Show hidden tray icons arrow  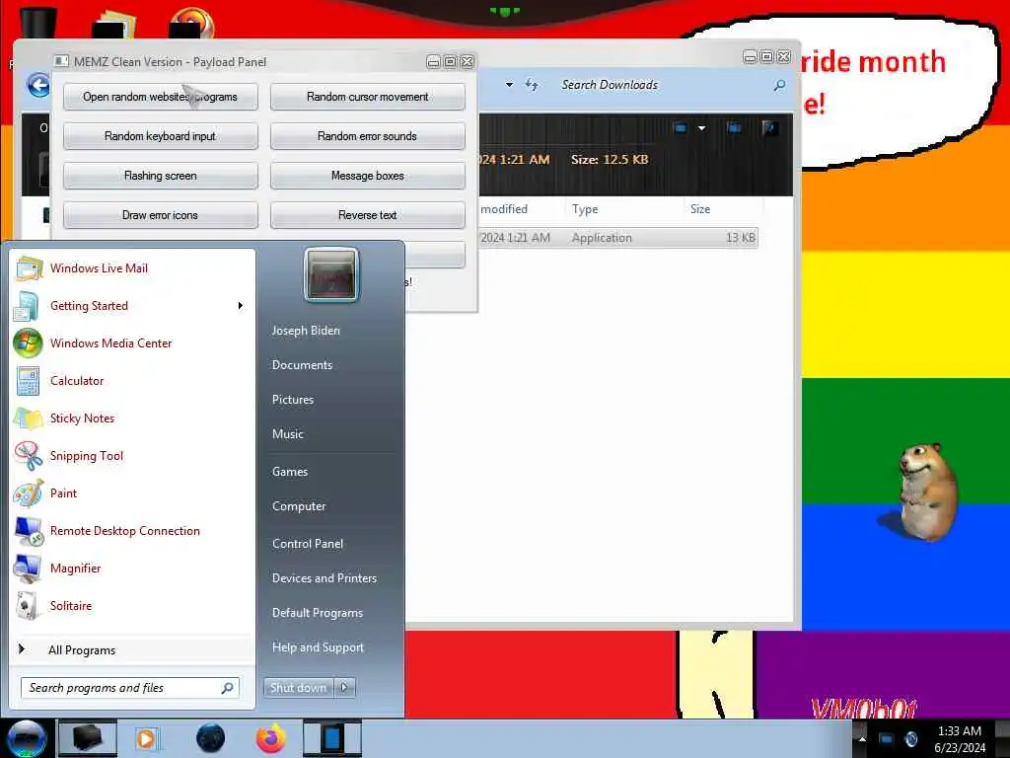pos(862,738)
